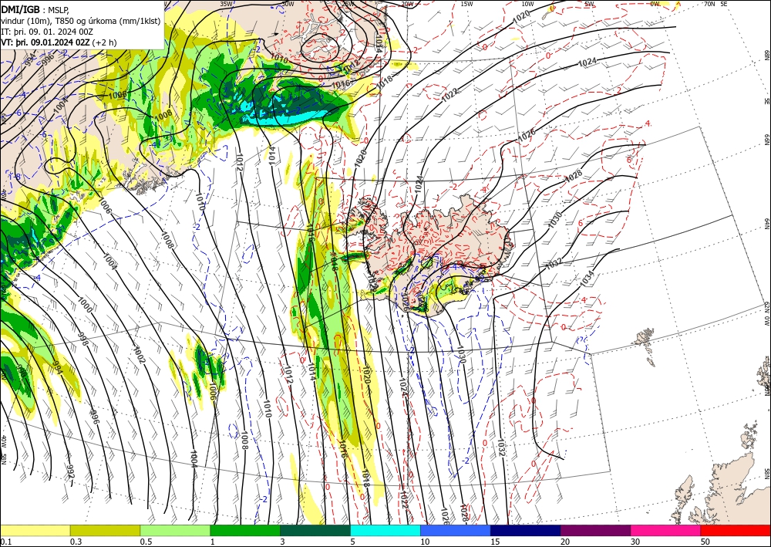Click the '0.3' legend value label
This screenshot has width=771, height=547.
[76, 542]
